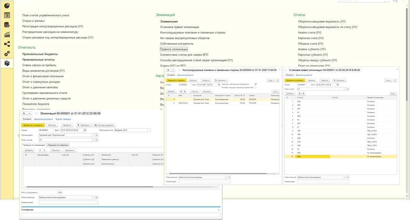Image resolution: width=410 pixels, height=220 pixels.
Task: Close the Сообщения panel
Action: point(219,210)
